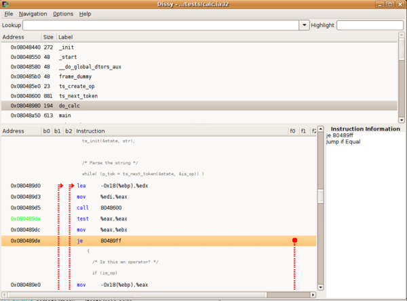Minimize the Dissy window
The image size is (407, 301).
[379, 4]
